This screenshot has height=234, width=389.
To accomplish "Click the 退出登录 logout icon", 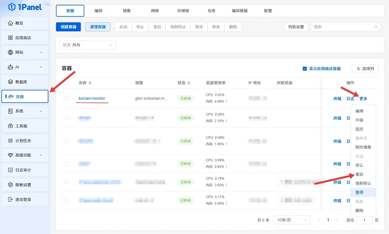I will click(x=10, y=200).
